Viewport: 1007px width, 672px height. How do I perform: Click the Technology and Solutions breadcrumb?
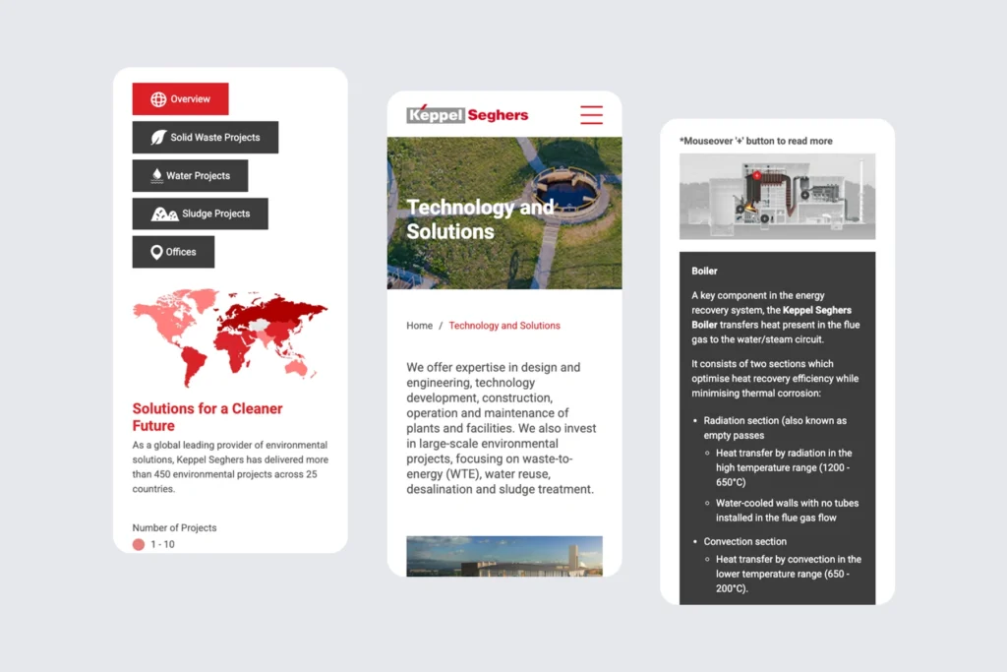click(x=504, y=326)
